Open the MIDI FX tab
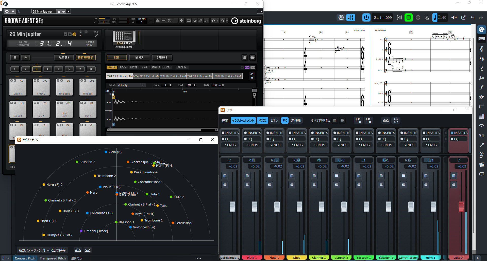 click(x=182, y=67)
